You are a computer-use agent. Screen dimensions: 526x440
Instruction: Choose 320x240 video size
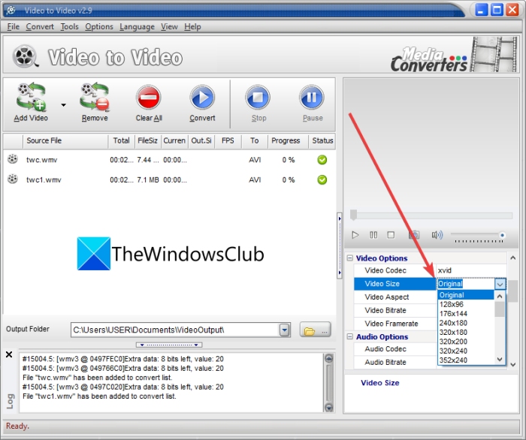[466, 351]
